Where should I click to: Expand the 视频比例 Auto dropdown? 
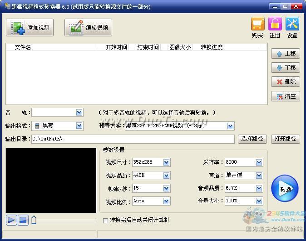tap(166, 201)
